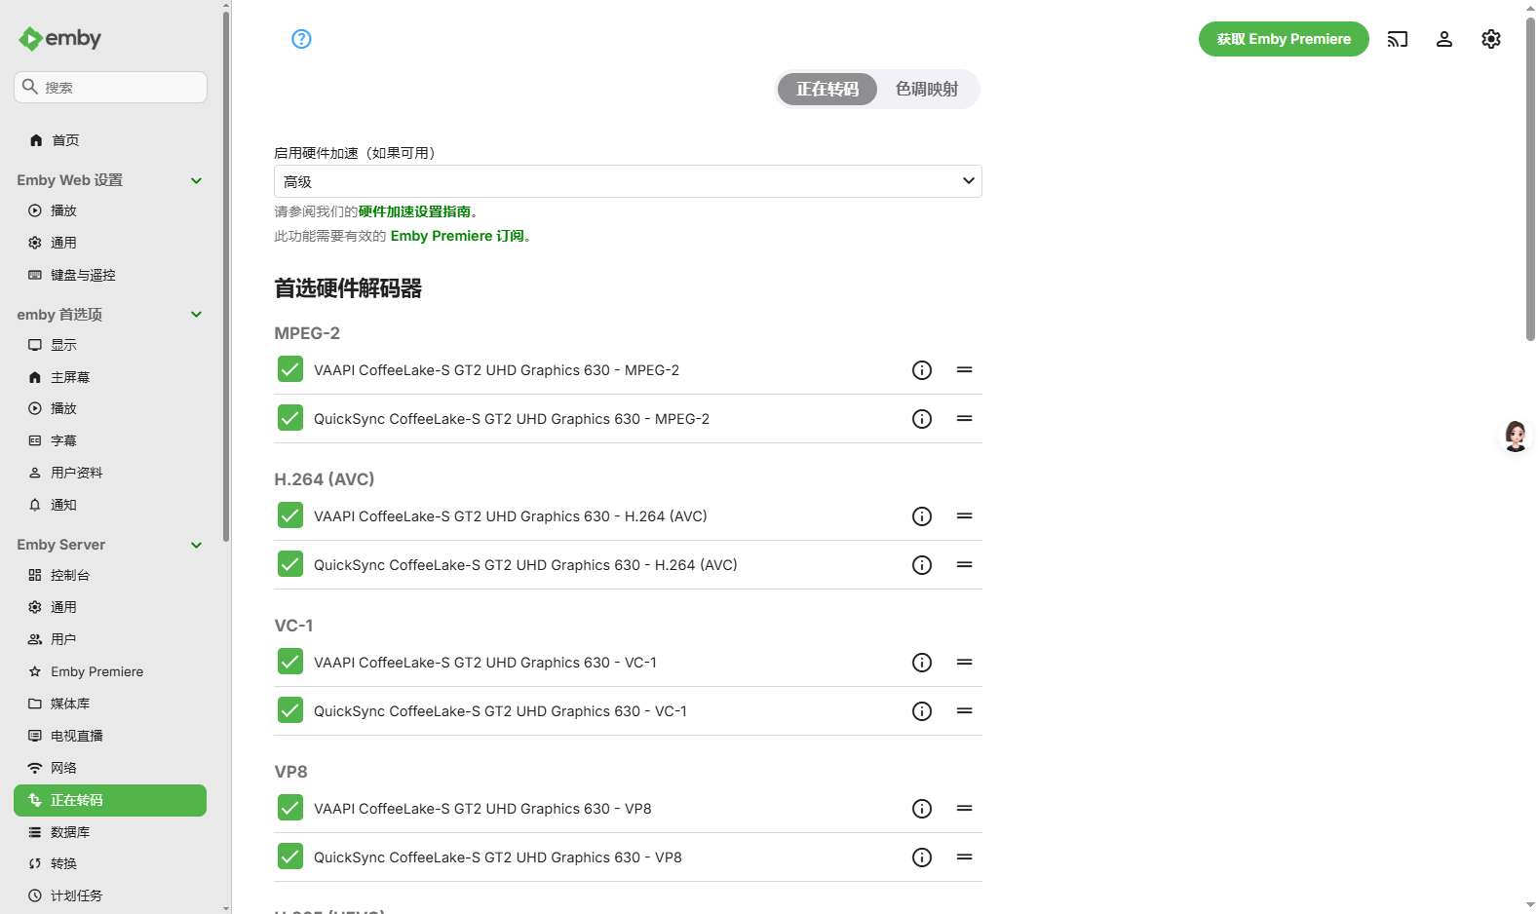1538x914 pixels.
Task: Open the Emby Premiere 订阅 link
Action: [x=457, y=236]
